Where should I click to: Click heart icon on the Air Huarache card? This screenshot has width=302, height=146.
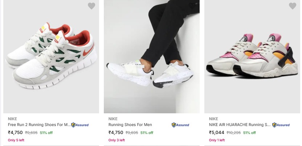coord(293,6)
